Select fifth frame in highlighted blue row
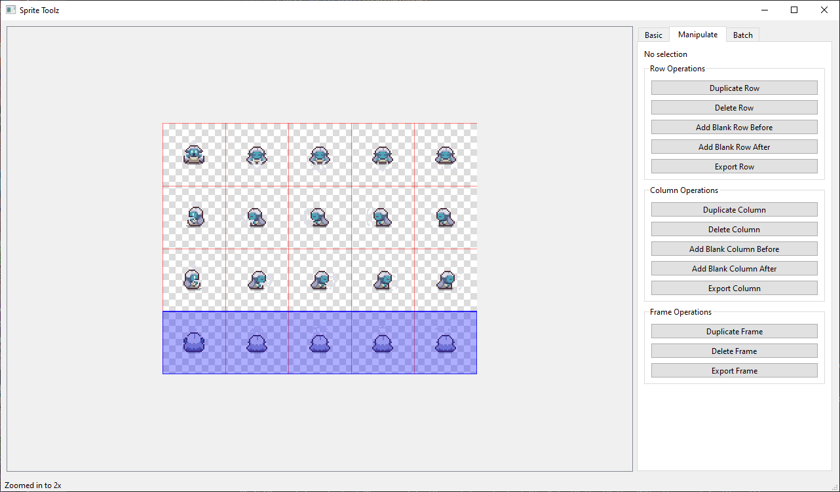840x492 pixels. point(446,343)
